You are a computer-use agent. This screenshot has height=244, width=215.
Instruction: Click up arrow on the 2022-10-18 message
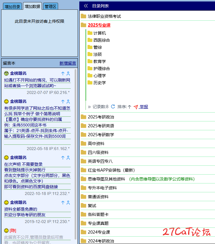[x=63, y=158]
